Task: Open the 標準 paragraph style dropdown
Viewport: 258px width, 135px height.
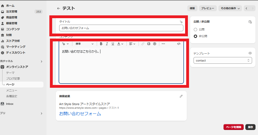Action: pos(84,44)
